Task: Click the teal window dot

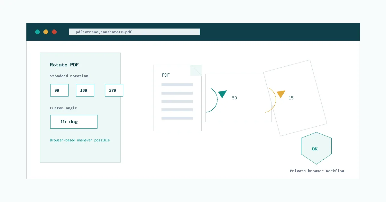Action: (37, 32)
